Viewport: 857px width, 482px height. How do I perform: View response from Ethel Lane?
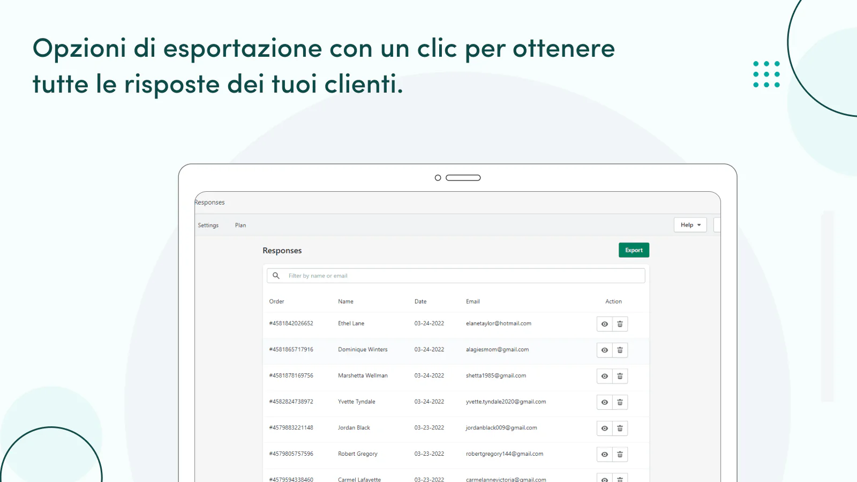coord(605,324)
